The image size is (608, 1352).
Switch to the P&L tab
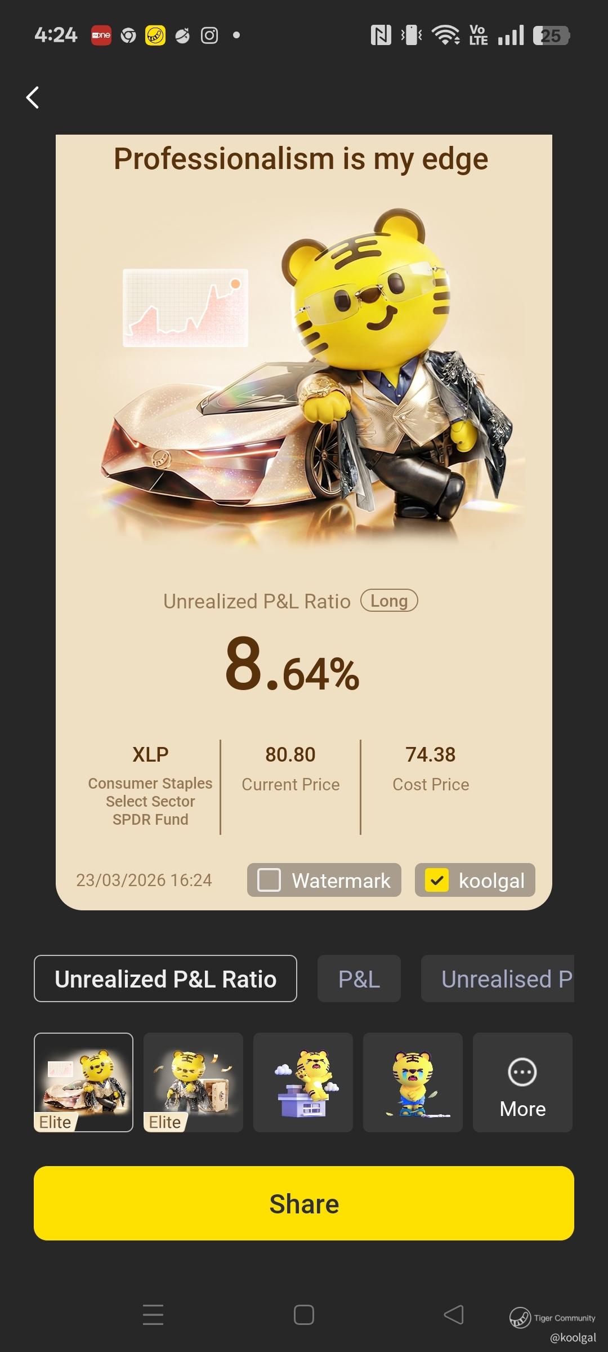[359, 979]
